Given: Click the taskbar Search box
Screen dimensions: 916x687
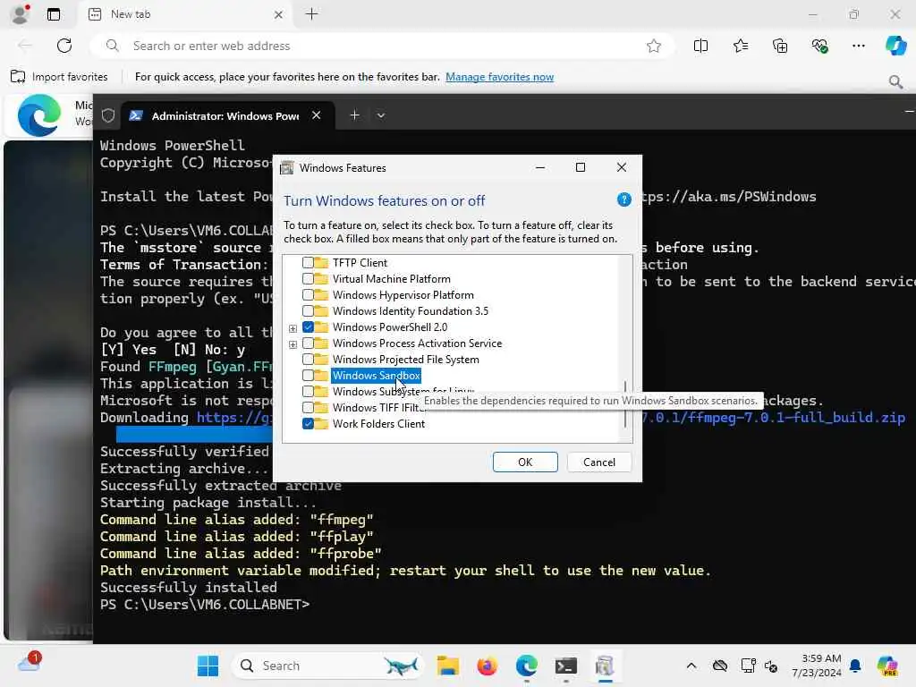Looking at the screenshot, I should (x=327, y=666).
